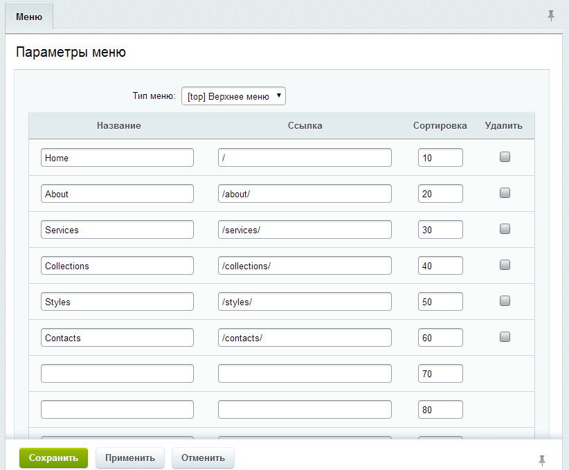Image resolution: width=569 pixels, height=470 pixels.
Task: Click the sort field with value 40
Action: tap(440, 265)
